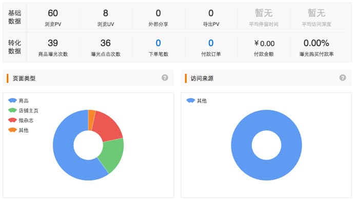Click the 导出PV value 0
Screen dimensions: 354x199
(211, 13)
